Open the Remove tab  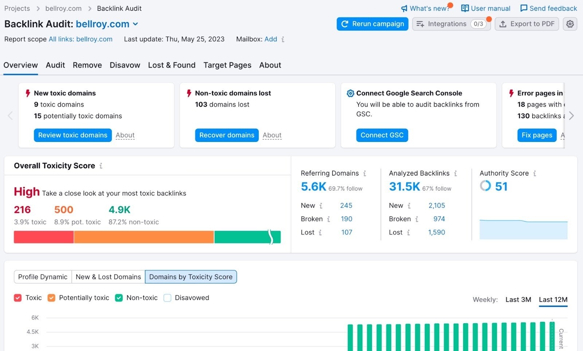pos(87,65)
